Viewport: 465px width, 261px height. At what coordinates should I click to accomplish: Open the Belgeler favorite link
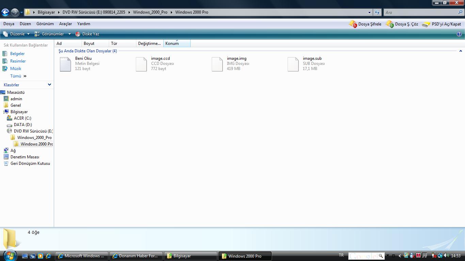[x=17, y=54]
